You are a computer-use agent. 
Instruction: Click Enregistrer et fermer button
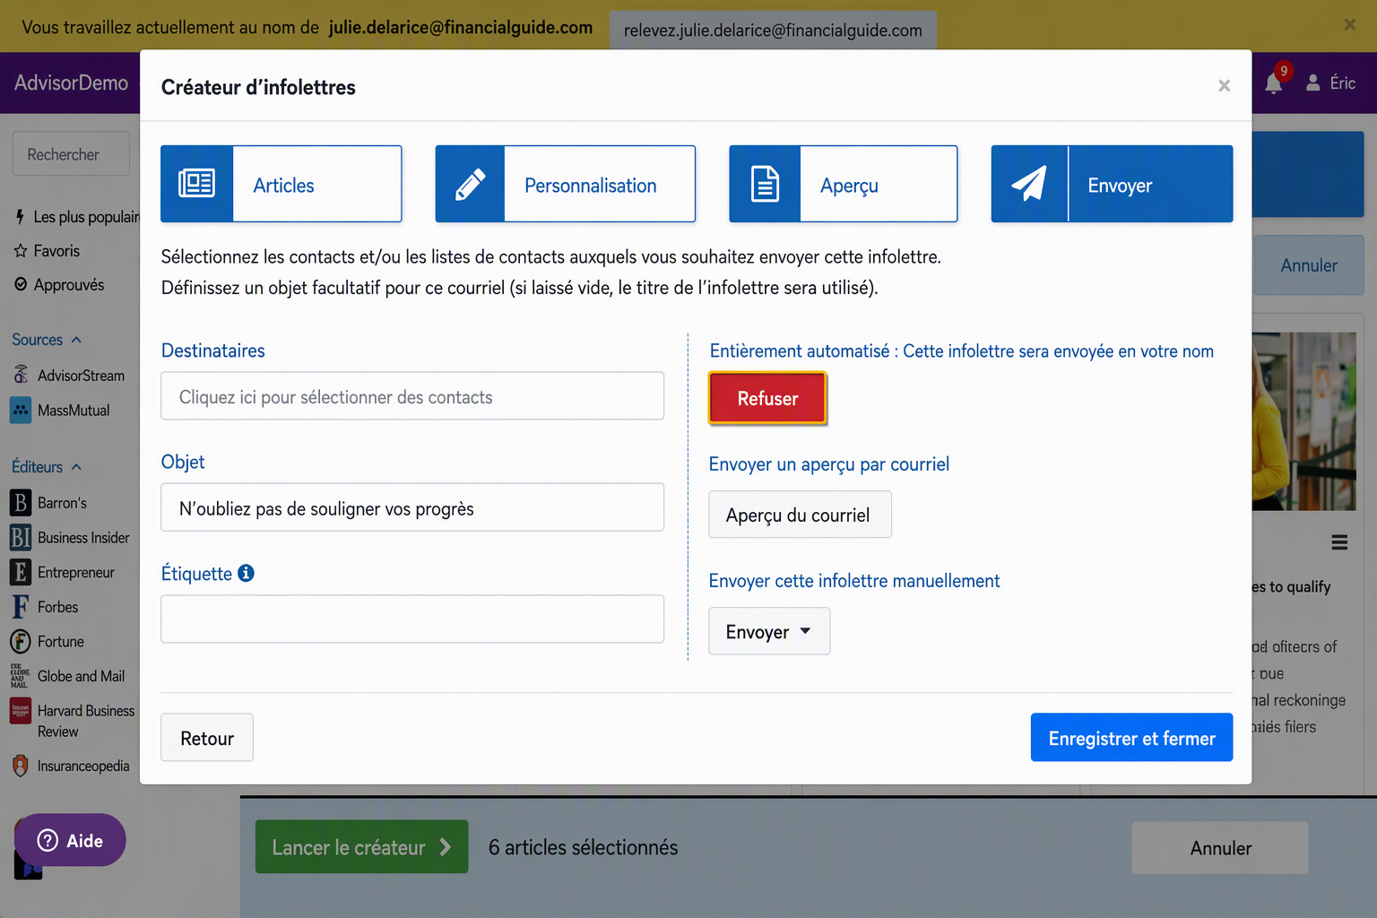click(x=1131, y=738)
